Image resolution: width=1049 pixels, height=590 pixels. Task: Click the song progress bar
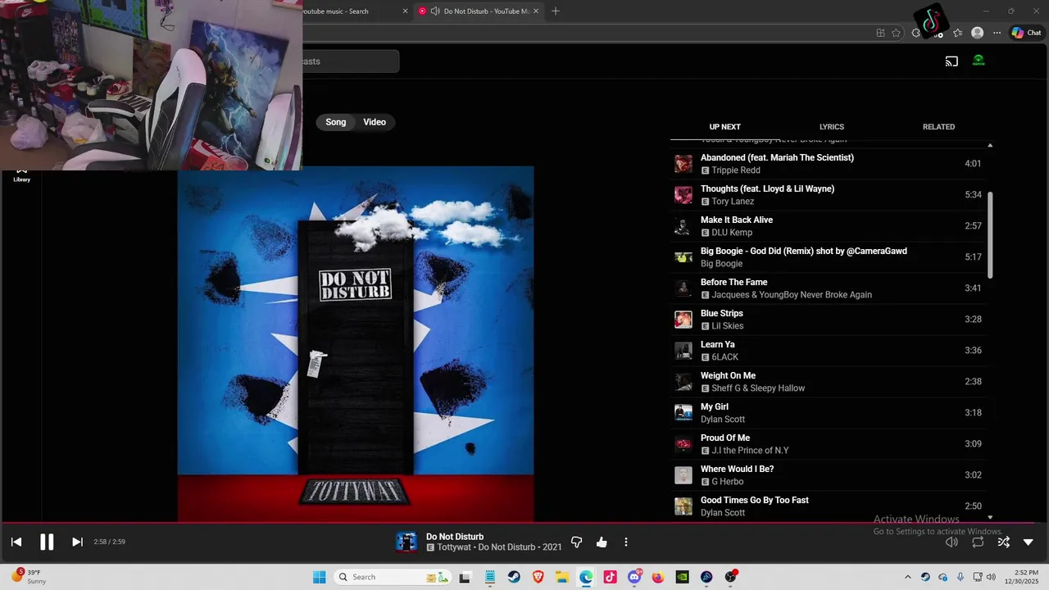click(x=524, y=522)
